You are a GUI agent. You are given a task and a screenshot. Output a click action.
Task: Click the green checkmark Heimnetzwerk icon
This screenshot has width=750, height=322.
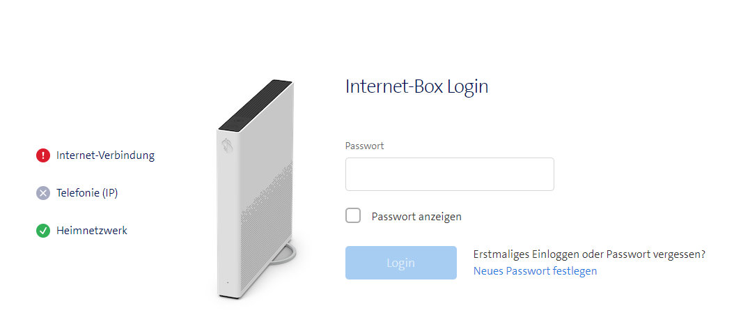(43, 231)
